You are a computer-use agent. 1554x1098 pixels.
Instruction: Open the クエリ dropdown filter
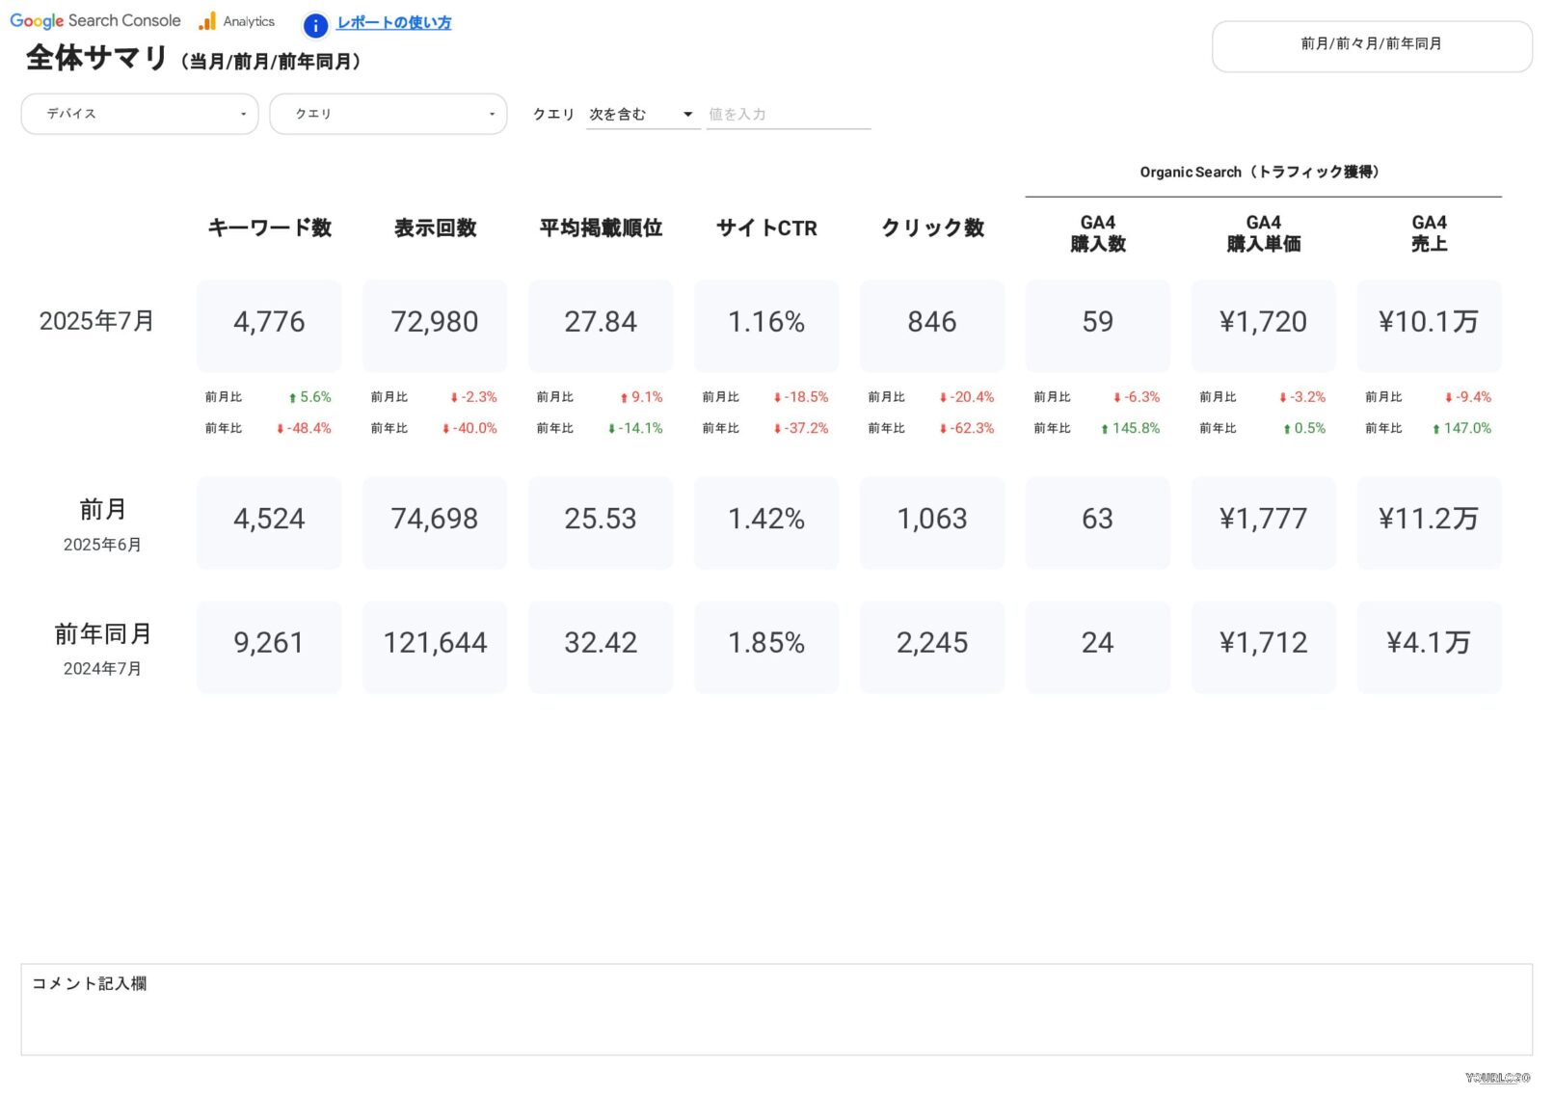(x=388, y=114)
